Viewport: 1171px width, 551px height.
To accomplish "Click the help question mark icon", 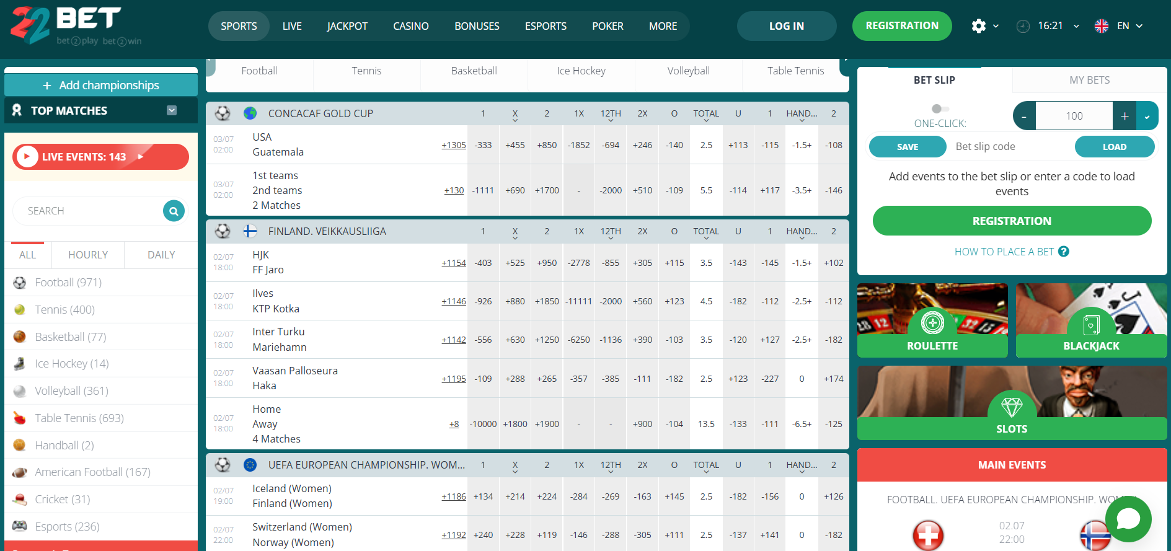I will click(1064, 252).
